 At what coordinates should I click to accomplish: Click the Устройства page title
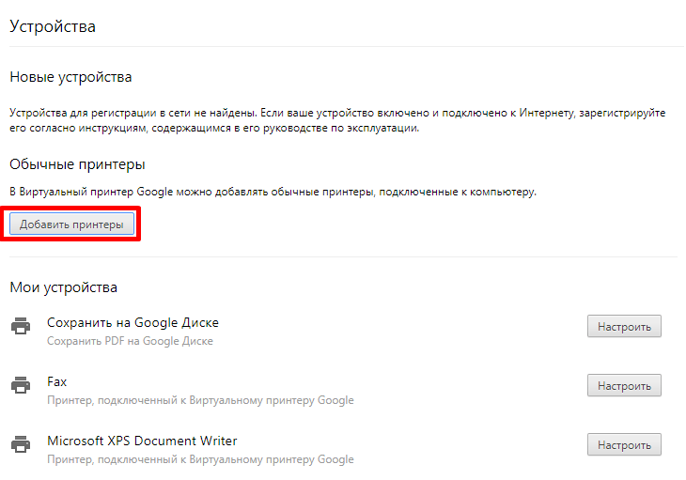(x=53, y=26)
